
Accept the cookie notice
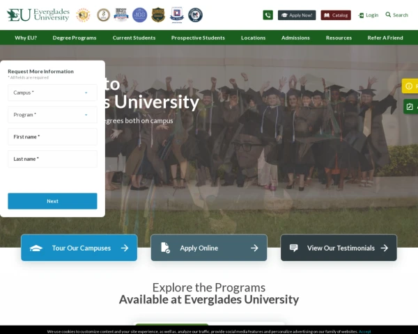[x=364, y=332]
